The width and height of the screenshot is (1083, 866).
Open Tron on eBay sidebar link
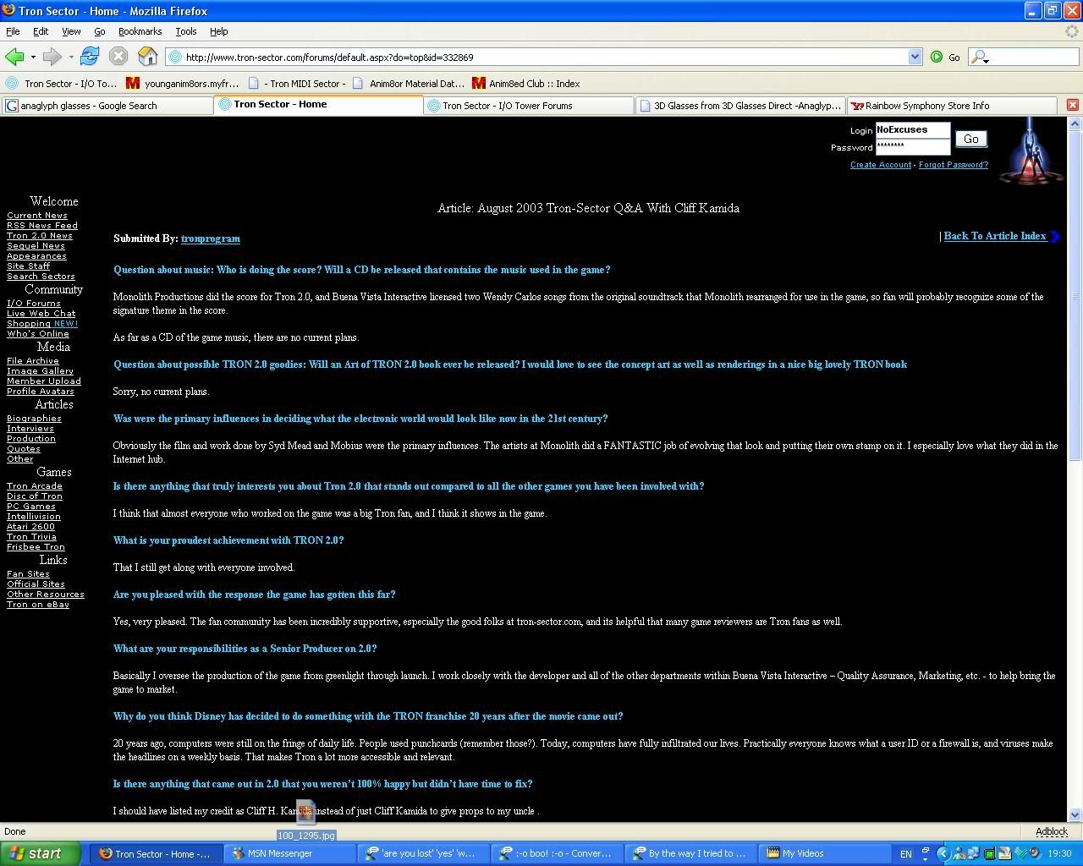point(38,604)
